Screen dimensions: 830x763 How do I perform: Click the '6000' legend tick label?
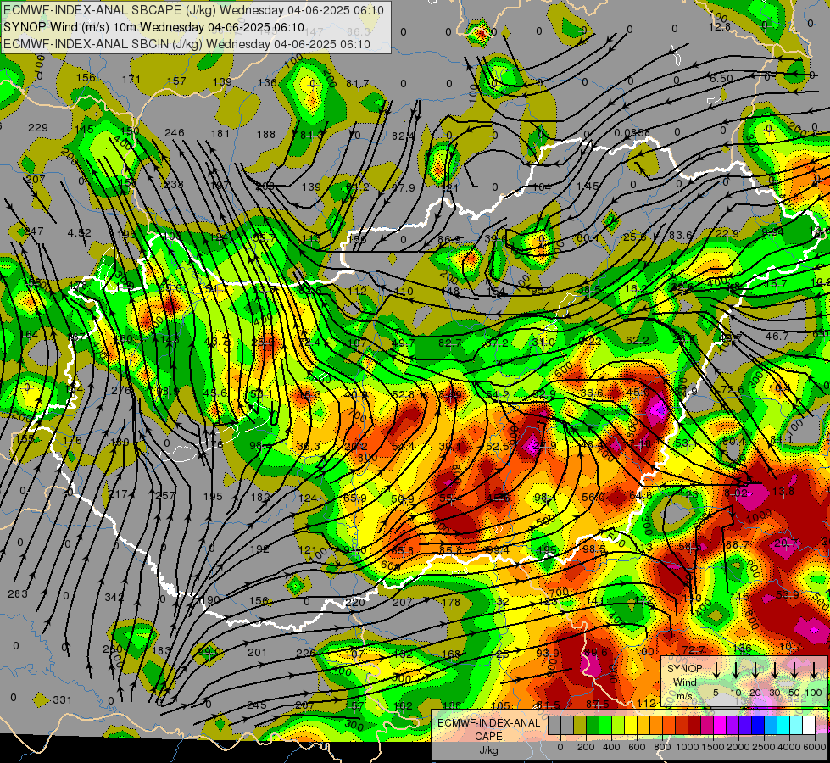point(815,747)
